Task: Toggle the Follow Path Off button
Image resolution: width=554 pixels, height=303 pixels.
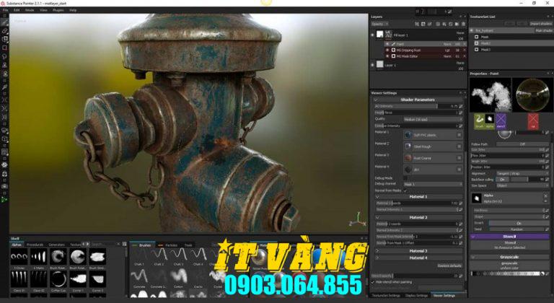Action: [x=522, y=144]
